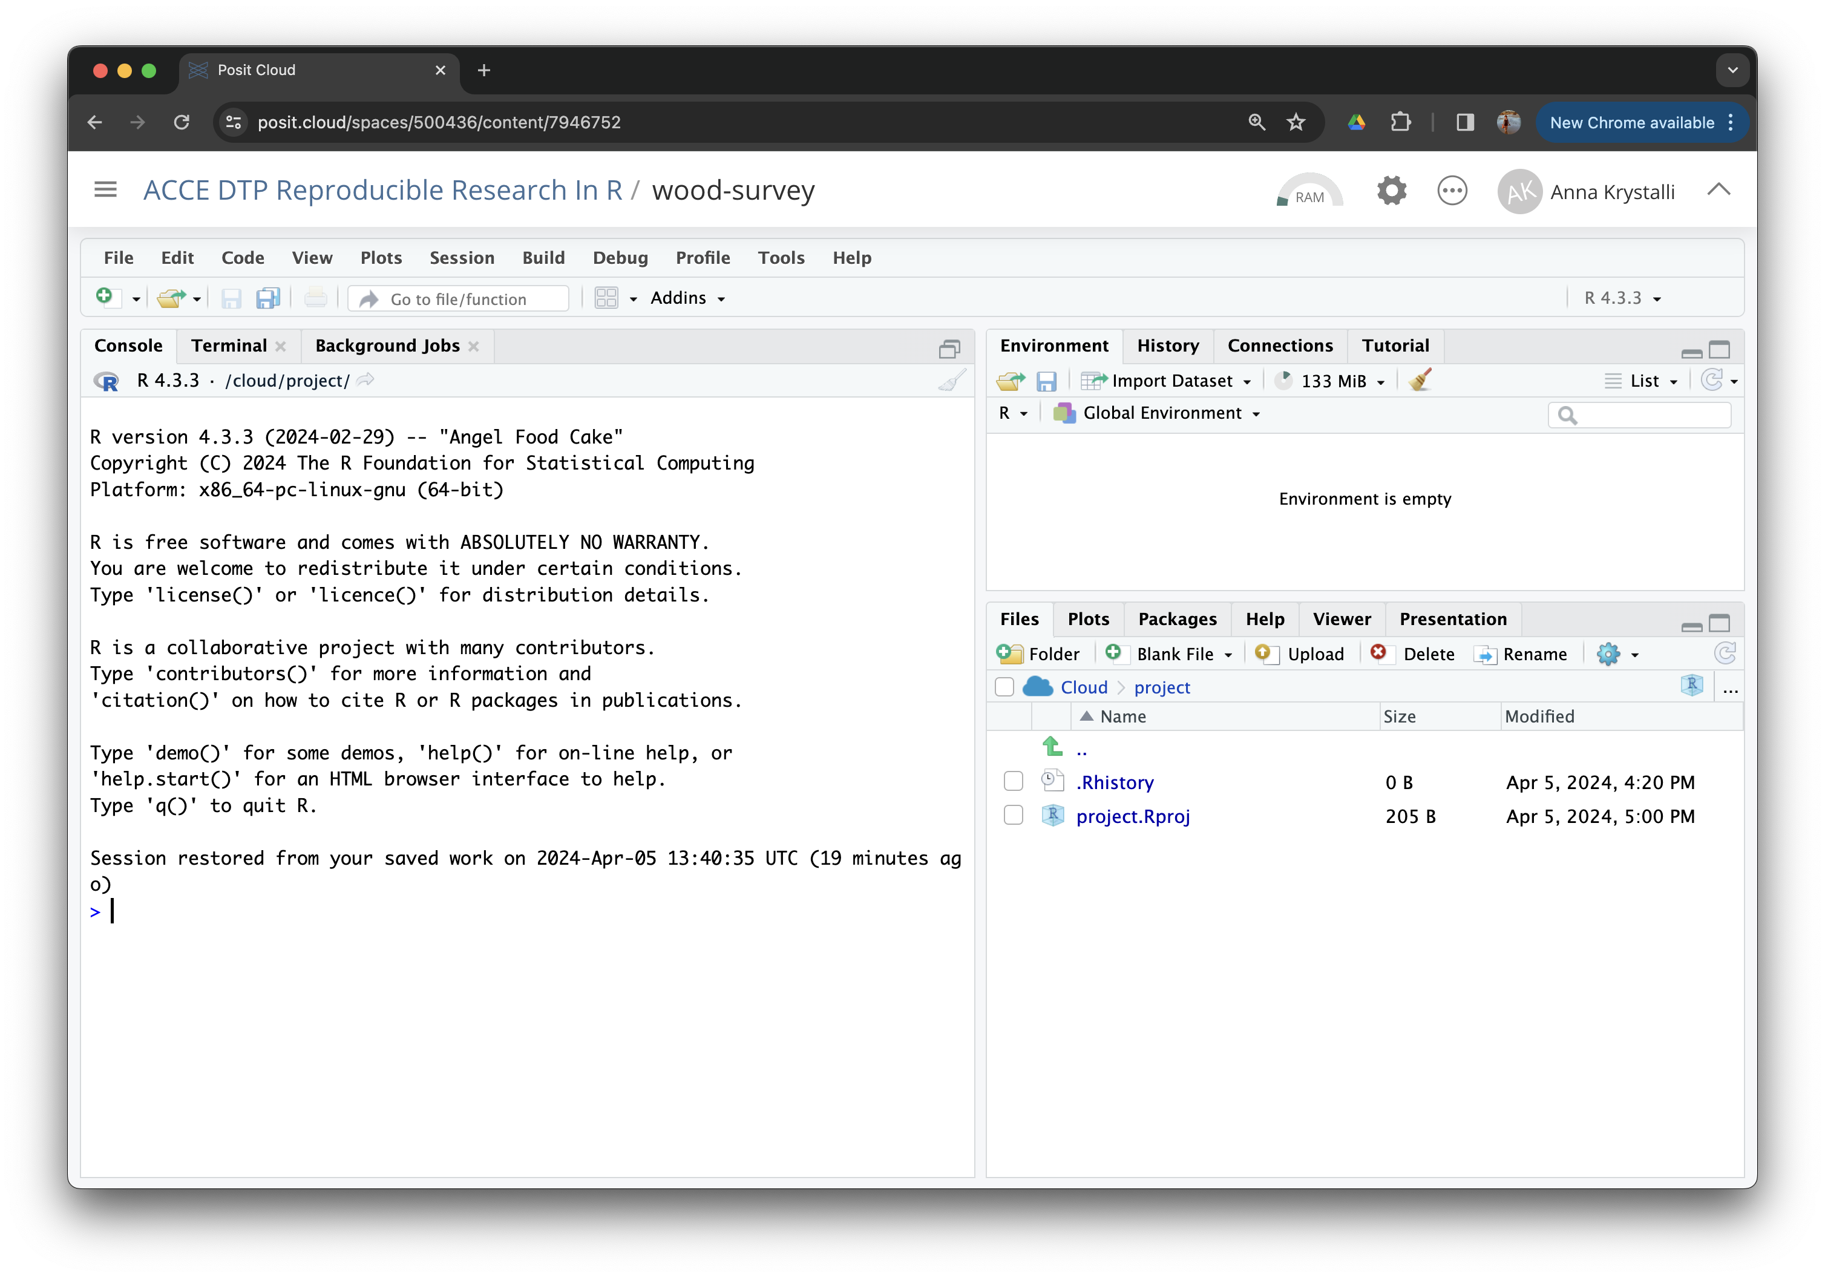Refresh the Environment pane

point(1711,380)
